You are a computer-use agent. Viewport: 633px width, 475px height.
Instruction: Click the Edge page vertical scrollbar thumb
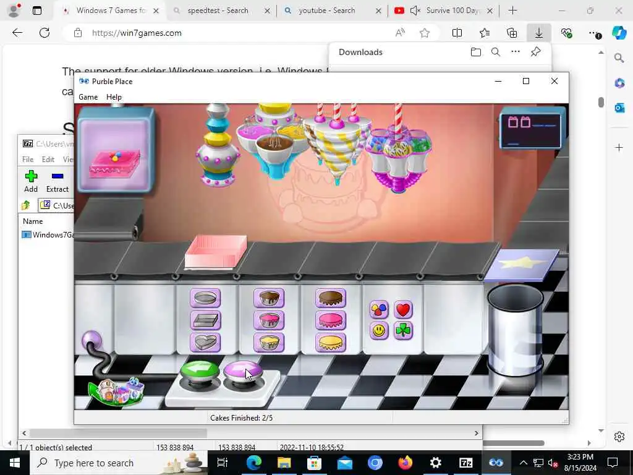point(601,102)
